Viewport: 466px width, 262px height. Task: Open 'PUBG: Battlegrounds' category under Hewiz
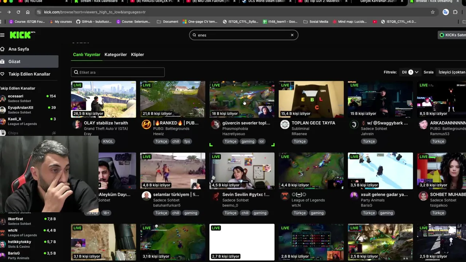[x=171, y=128]
